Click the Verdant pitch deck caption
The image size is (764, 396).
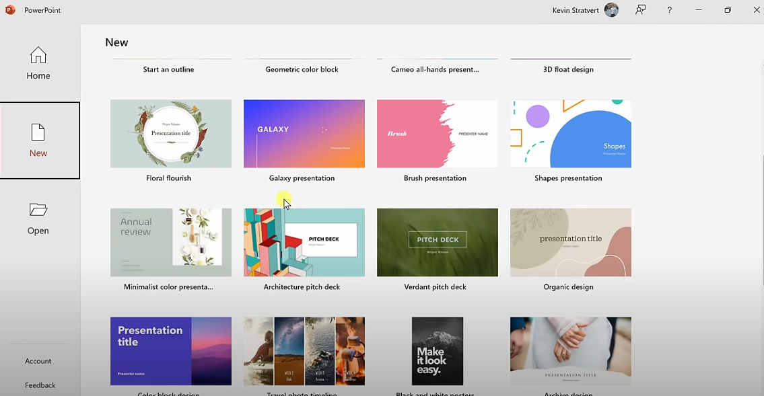click(435, 287)
